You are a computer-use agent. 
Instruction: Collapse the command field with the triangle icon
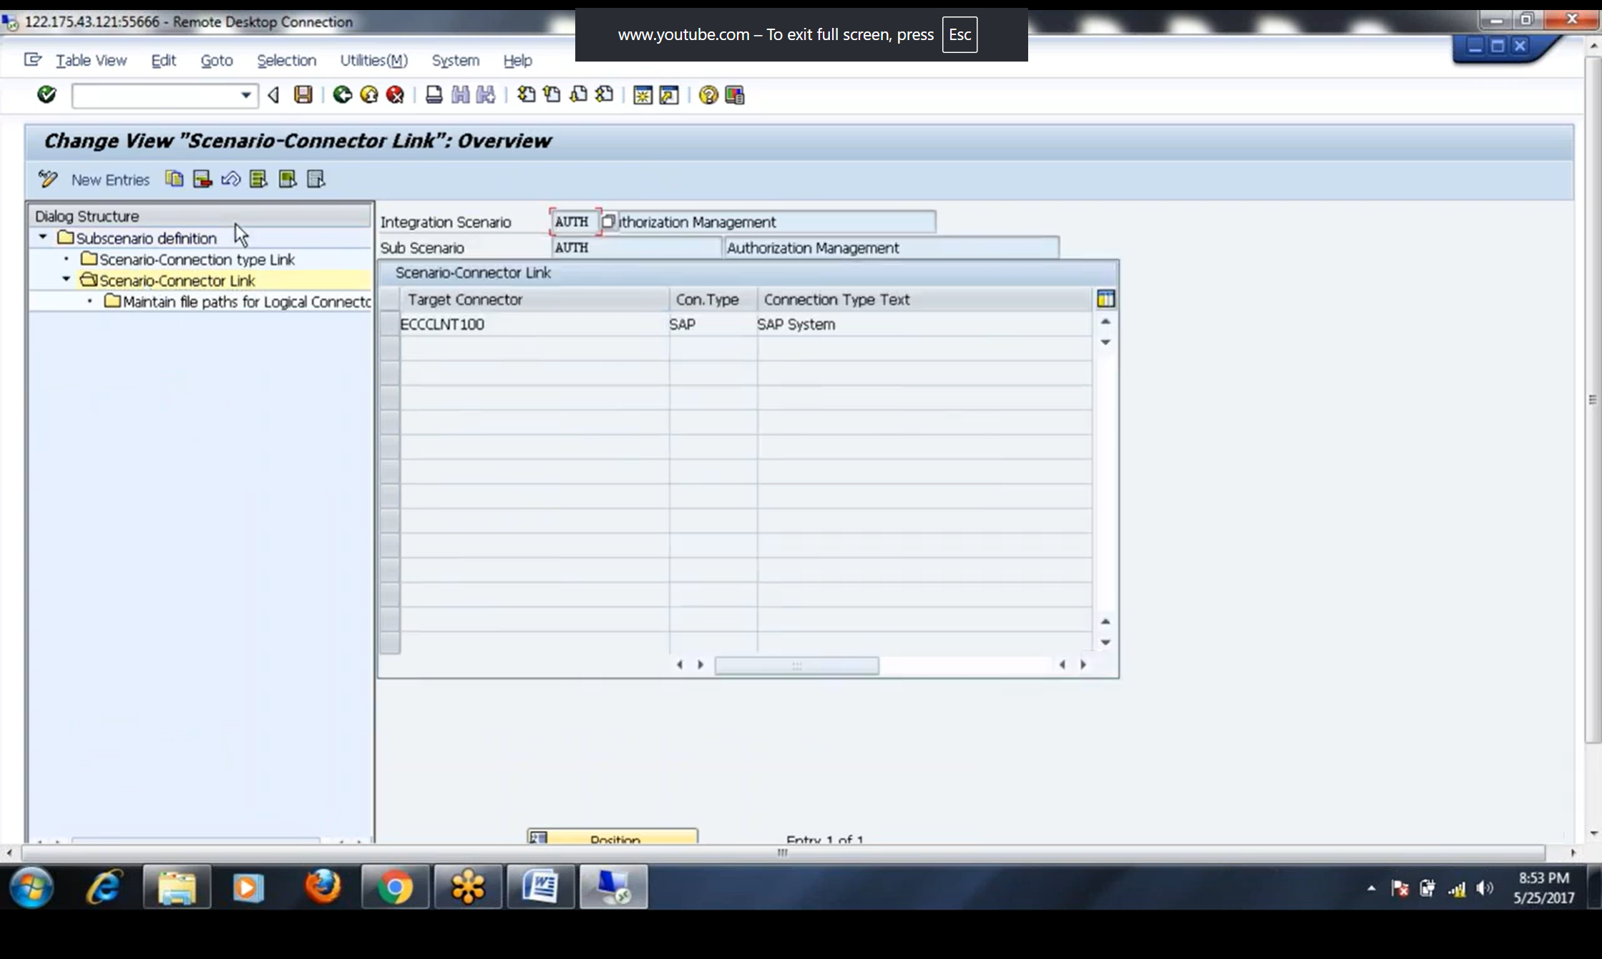click(273, 95)
